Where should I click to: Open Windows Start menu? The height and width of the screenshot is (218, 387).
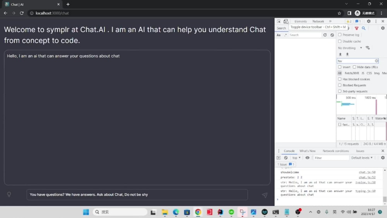coord(86,212)
